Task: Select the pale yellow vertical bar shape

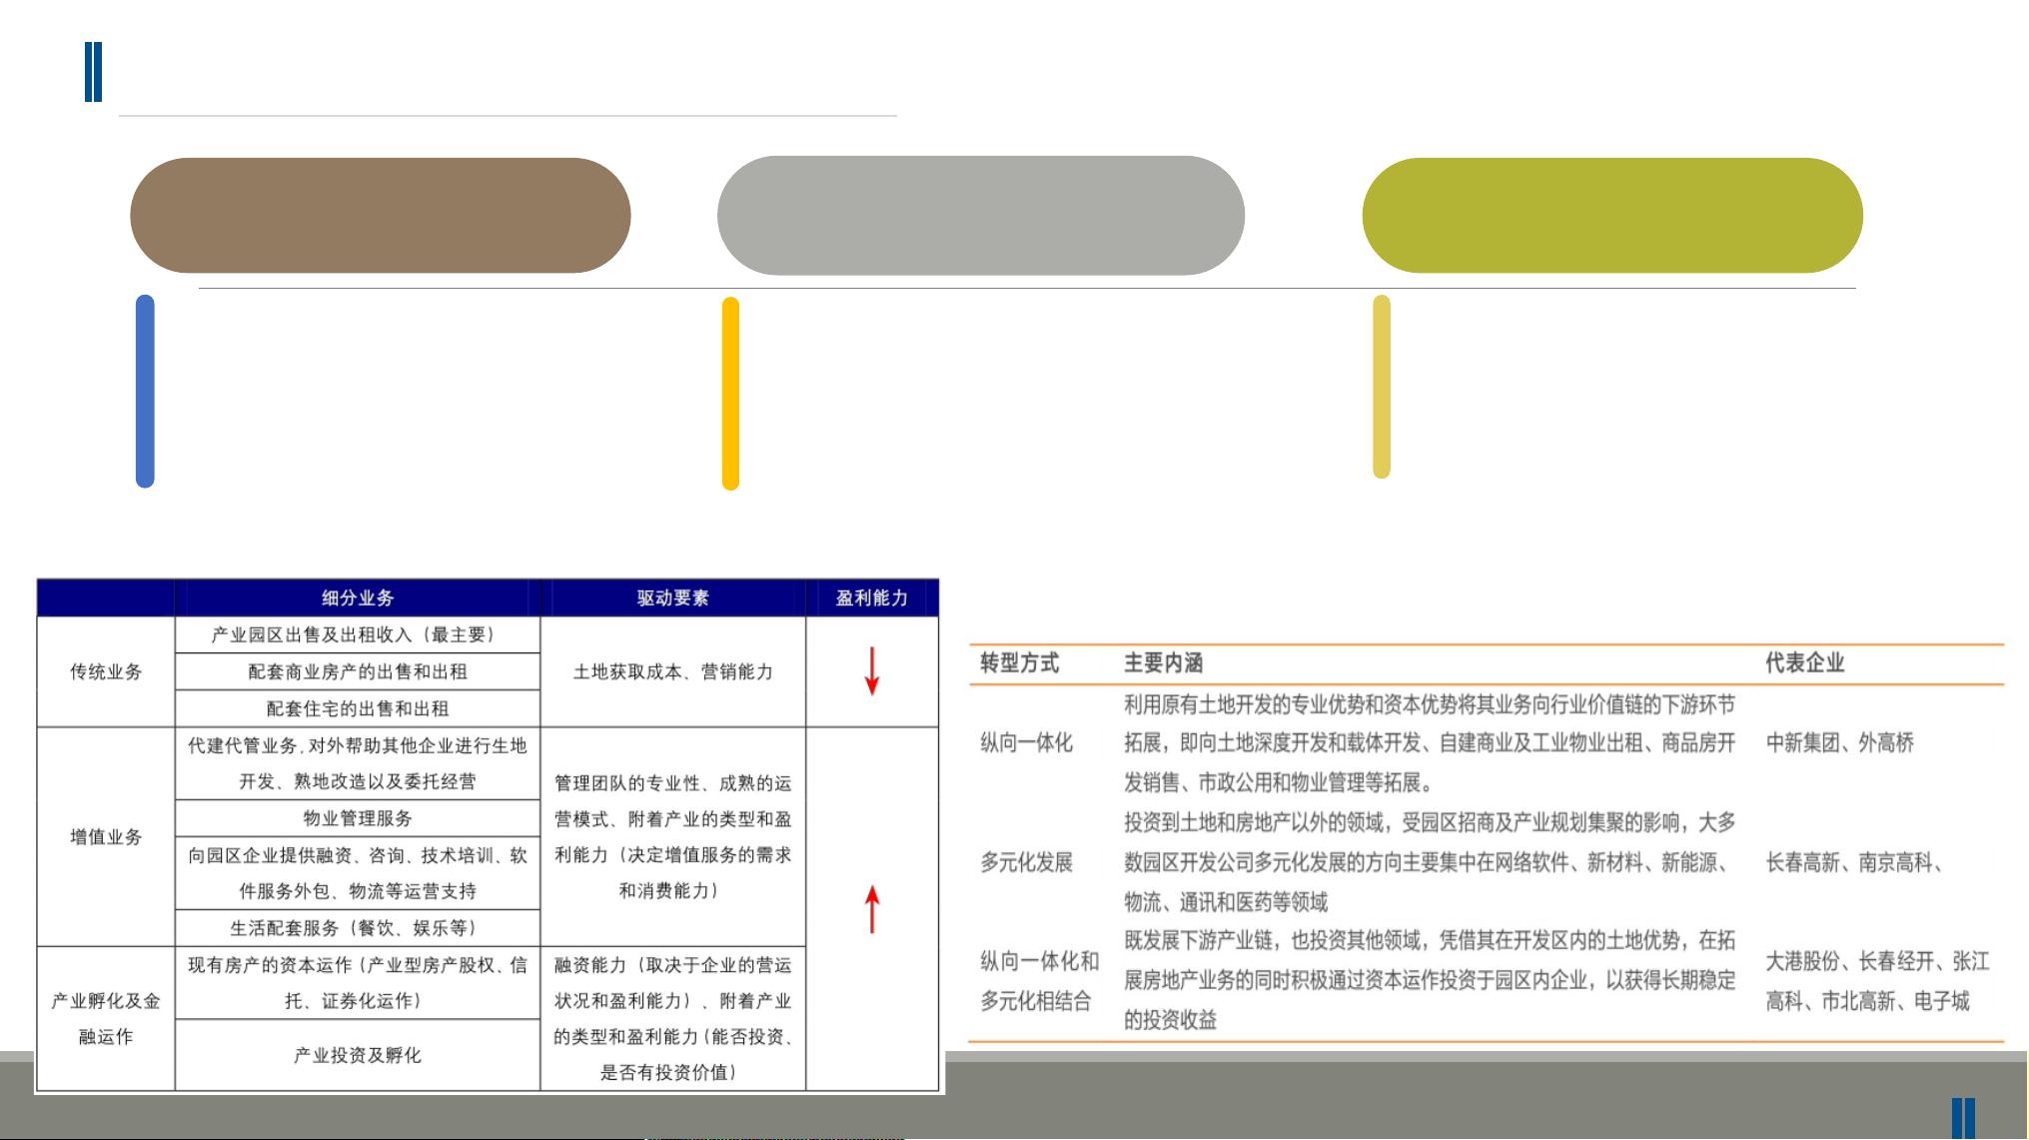Action: click(1382, 386)
